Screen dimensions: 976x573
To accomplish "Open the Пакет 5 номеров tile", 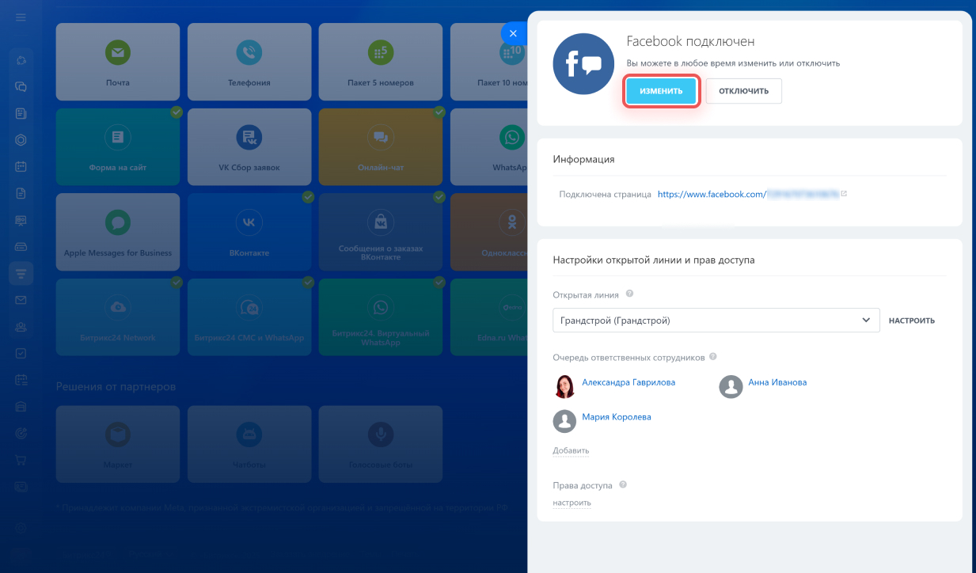I will tap(381, 62).
